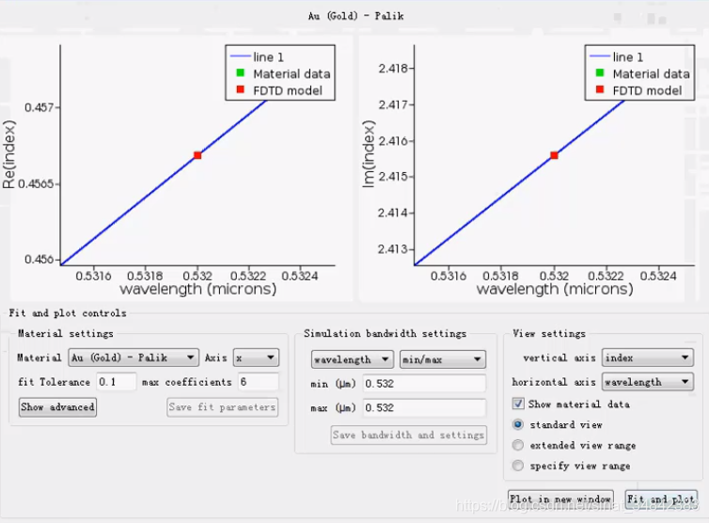Click green Material data swatch in right legend
Viewport: 709px width, 523px height.
[600, 72]
